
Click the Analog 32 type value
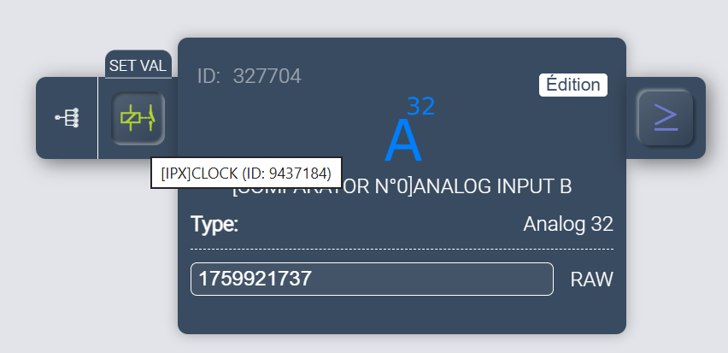click(568, 225)
